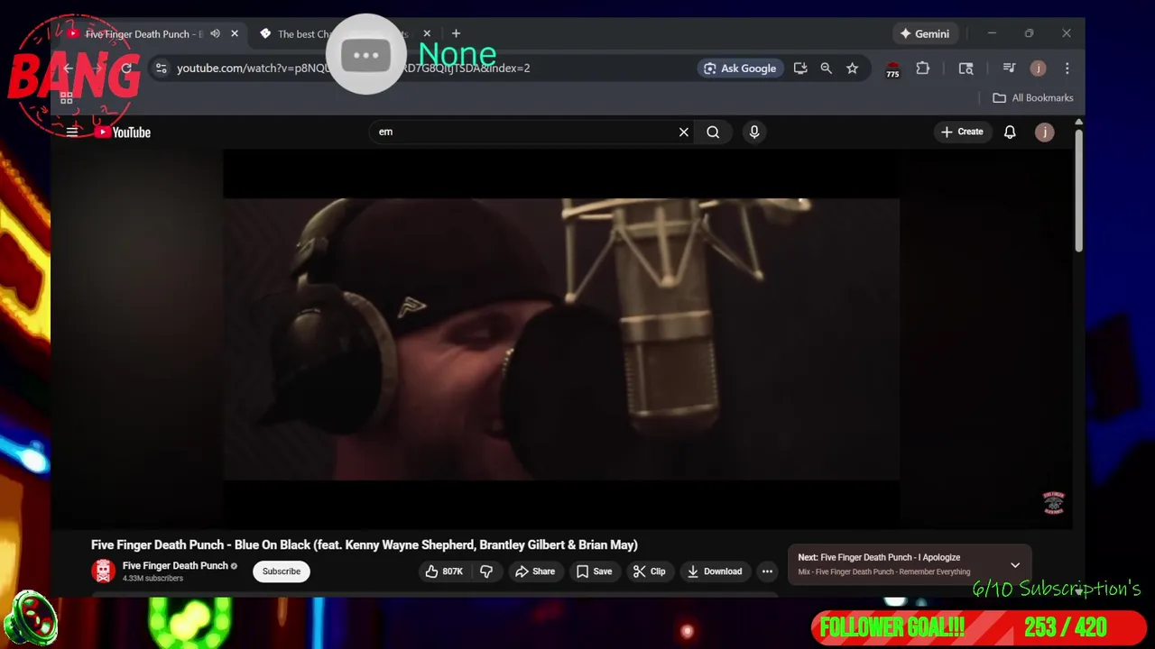Image resolution: width=1155 pixels, height=649 pixels.
Task: Like the video with 807K likes
Action: [x=444, y=571]
